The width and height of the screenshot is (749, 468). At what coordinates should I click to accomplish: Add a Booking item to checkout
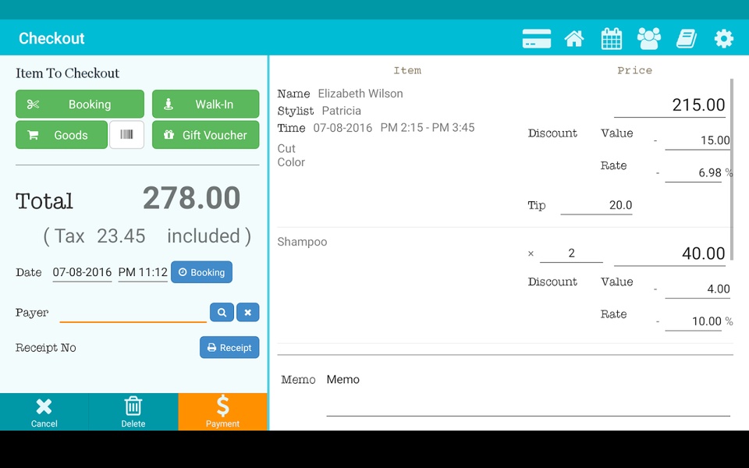tap(80, 104)
